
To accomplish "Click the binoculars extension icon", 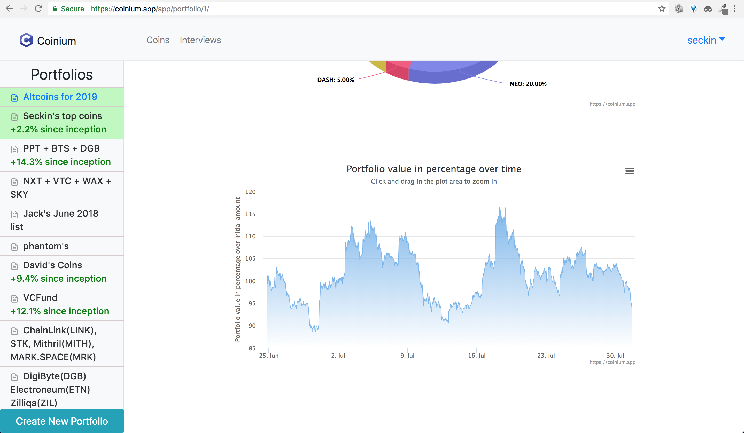I will coord(707,9).
